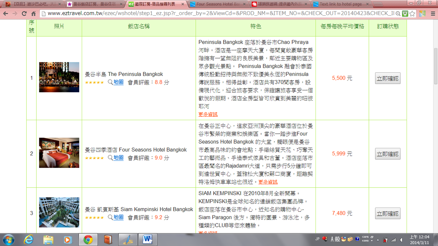
Task: Switch to Google Chrome taskbar button
Action: (x=88, y=240)
